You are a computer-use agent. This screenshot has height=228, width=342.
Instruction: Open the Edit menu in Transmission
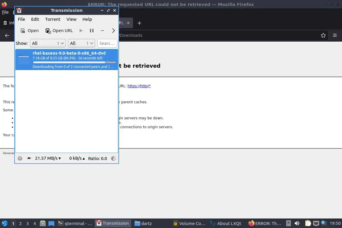(35, 19)
